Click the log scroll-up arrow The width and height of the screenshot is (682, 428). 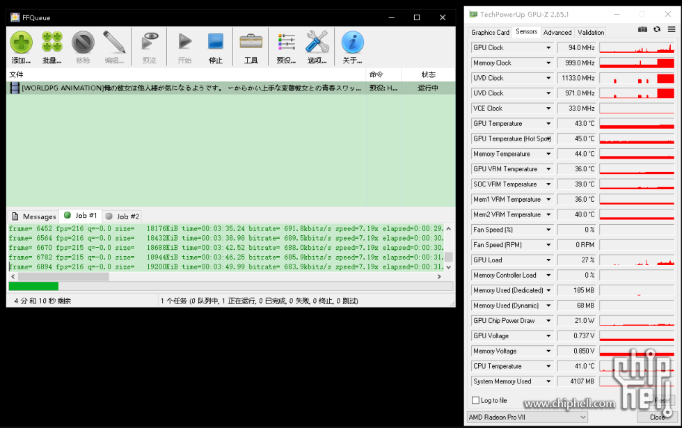pyautogui.click(x=448, y=229)
